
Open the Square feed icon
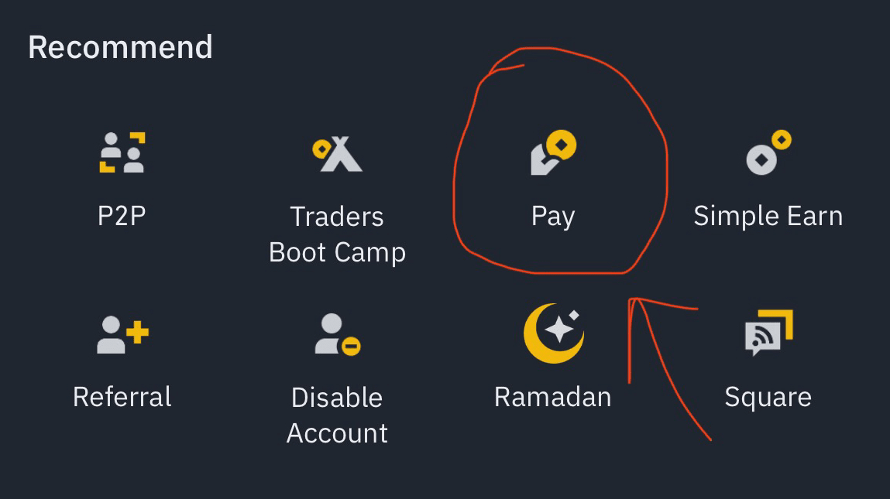768,333
